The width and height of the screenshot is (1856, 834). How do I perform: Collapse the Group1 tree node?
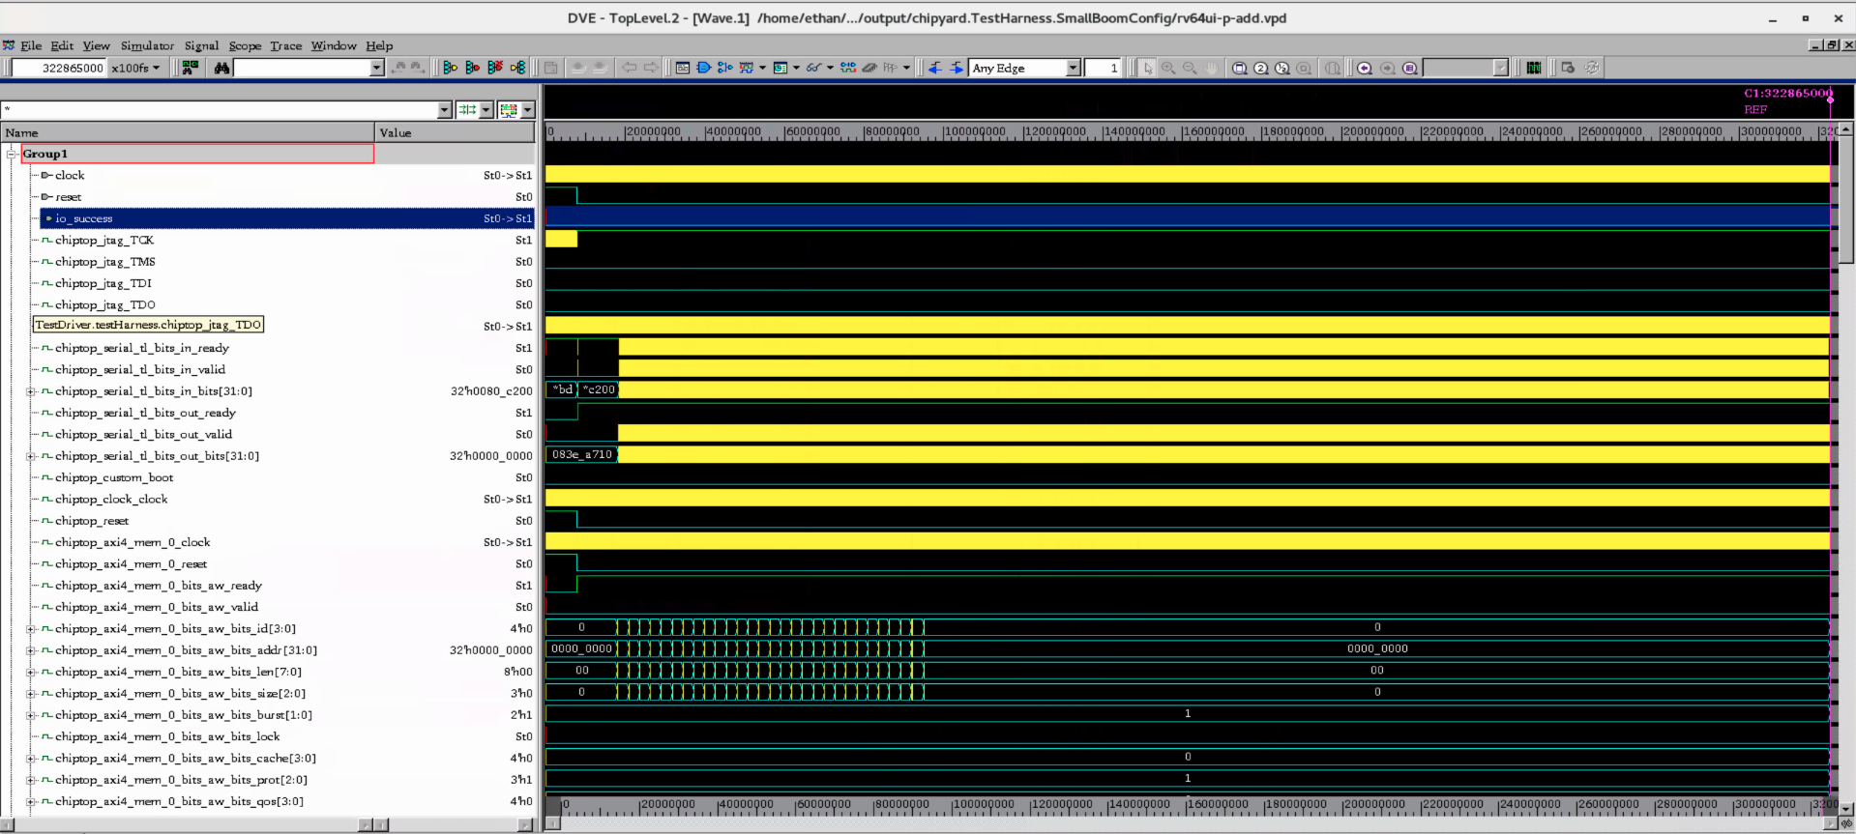tap(12, 154)
